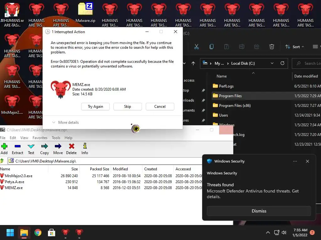The height and width of the screenshot is (240, 321).
Task: Open Windows Start menu
Action: pos(10,232)
